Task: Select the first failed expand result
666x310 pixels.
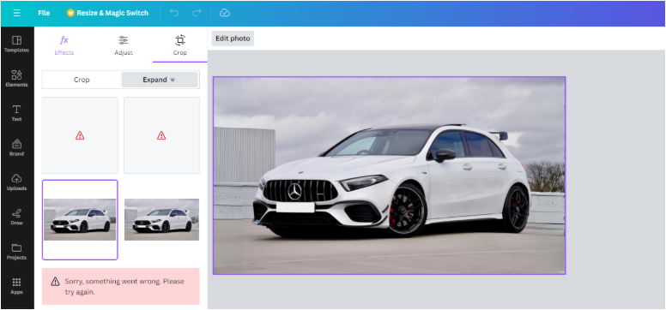Action: pos(80,135)
